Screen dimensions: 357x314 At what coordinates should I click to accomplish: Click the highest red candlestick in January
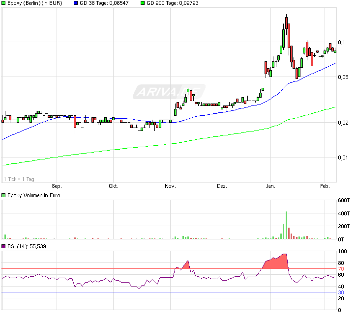pyautogui.click(x=286, y=23)
